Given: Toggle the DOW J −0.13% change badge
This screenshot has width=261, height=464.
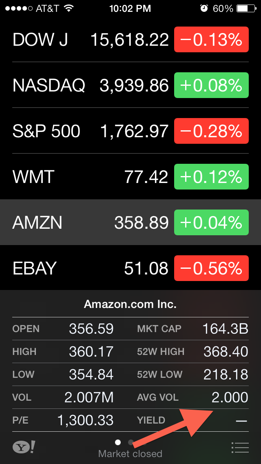Looking at the screenshot, I should coord(211,40).
